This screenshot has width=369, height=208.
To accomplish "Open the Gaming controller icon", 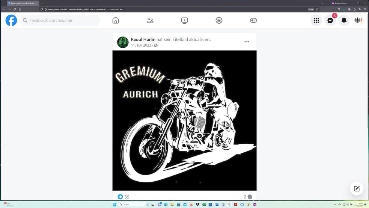I will (253, 20).
